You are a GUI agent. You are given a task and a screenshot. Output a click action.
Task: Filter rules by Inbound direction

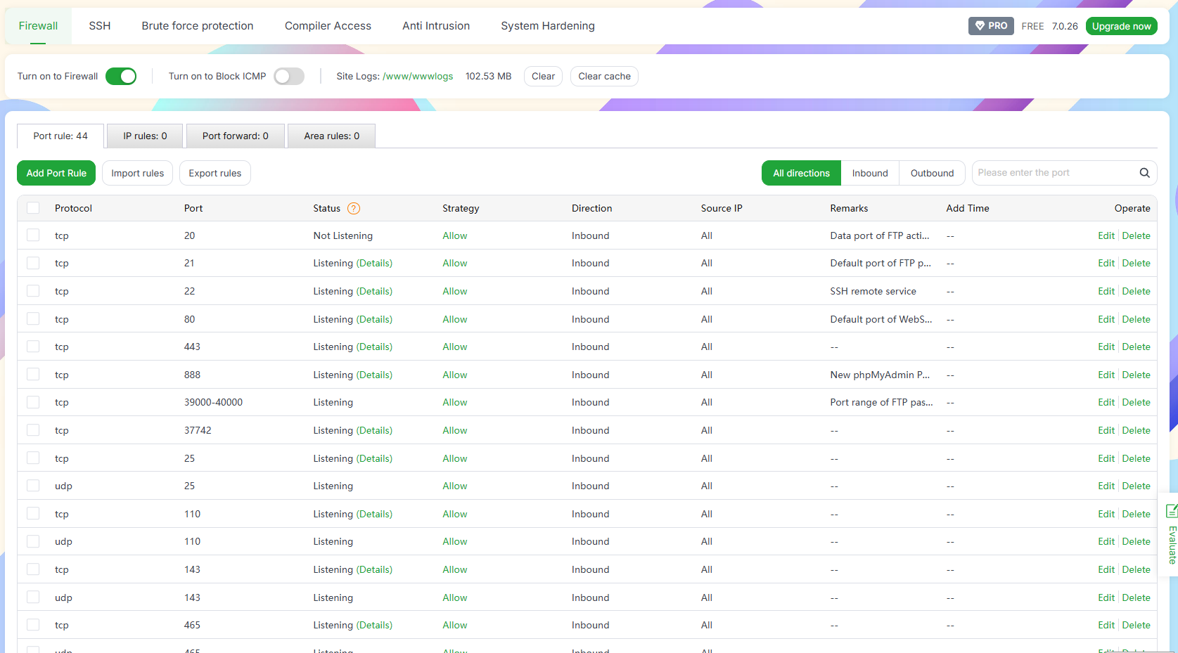click(x=870, y=172)
